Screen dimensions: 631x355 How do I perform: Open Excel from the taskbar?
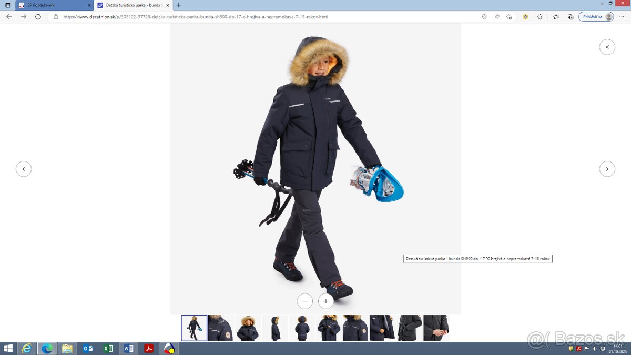coord(108,349)
